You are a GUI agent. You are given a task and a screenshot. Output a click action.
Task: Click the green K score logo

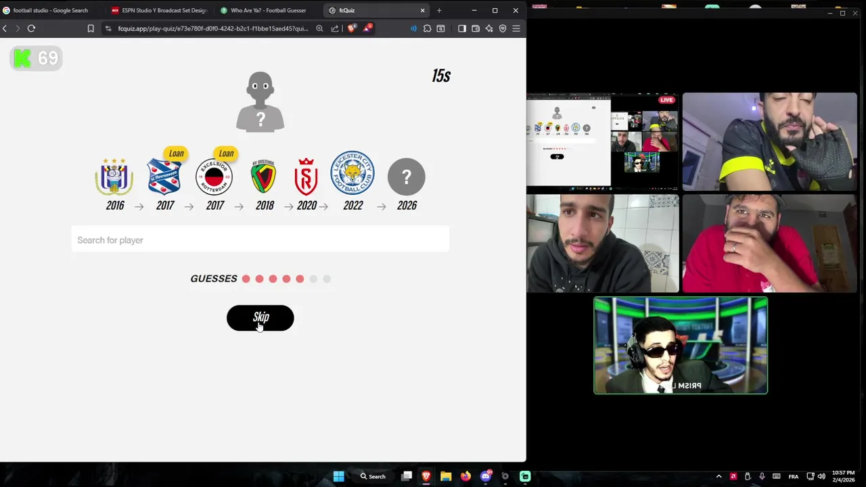coord(22,58)
